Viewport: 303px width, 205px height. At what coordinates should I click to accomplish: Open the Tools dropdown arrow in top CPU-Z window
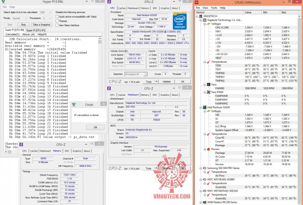156,81
